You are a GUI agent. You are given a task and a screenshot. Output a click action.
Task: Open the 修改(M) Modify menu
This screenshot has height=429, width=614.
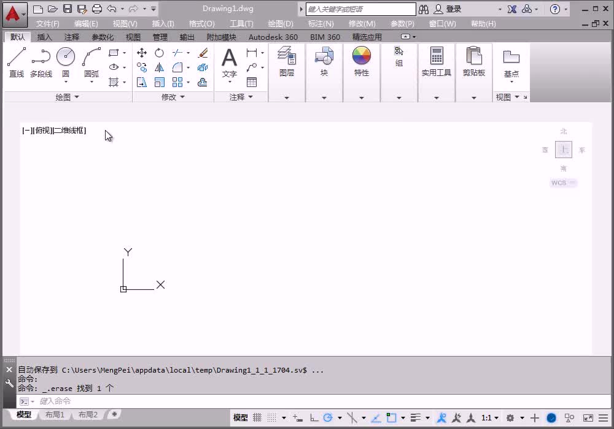pyautogui.click(x=362, y=23)
